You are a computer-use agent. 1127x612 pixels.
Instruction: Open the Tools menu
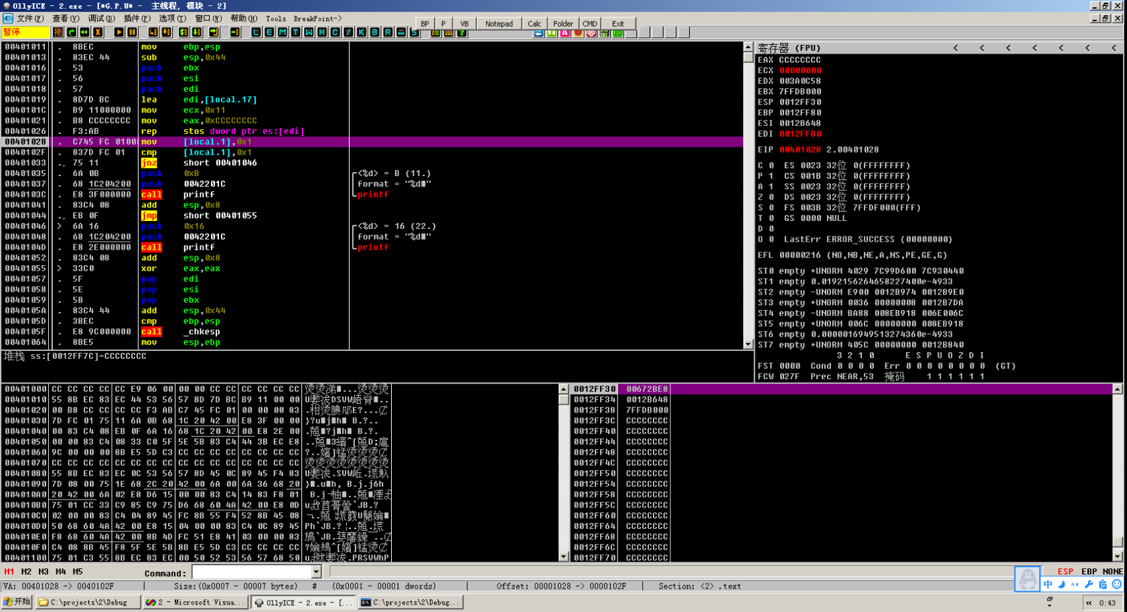tap(276, 19)
